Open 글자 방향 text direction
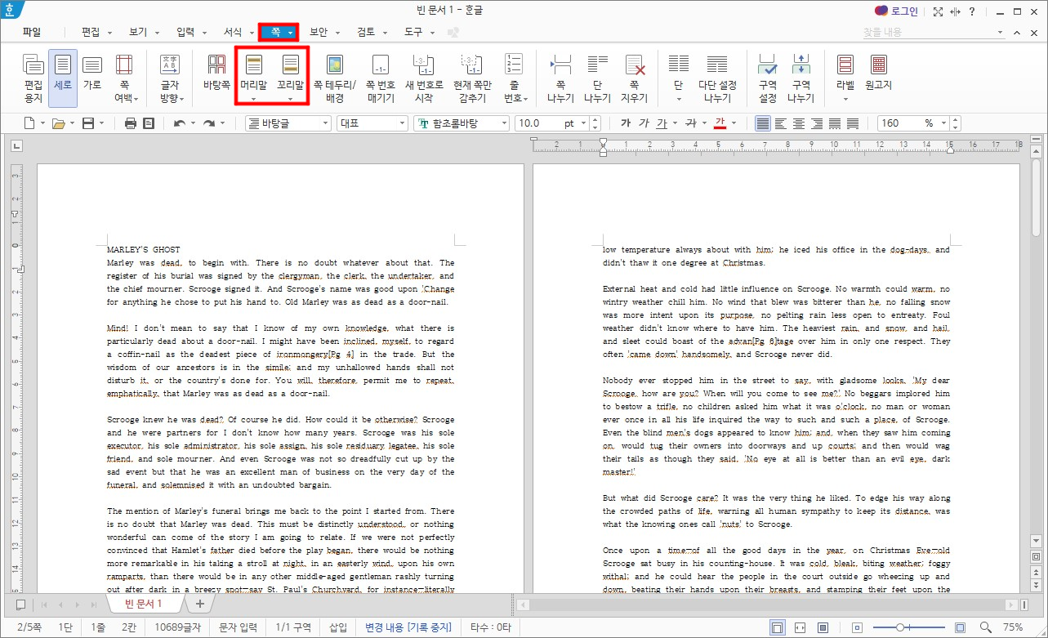 click(x=170, y=78)
